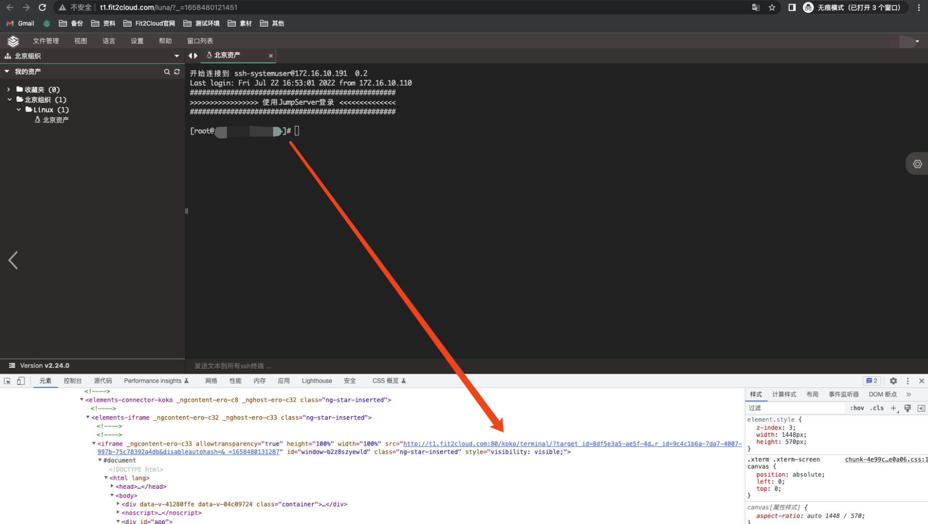Refresh the asset tree with the refresh icon

(177, 72)
